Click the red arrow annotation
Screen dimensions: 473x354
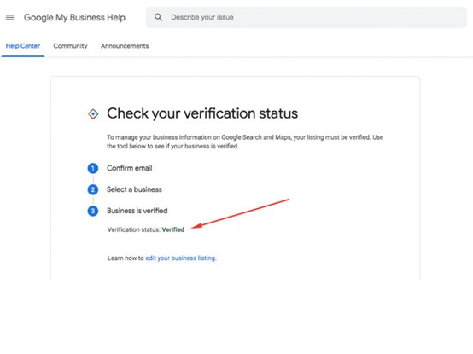tap(240, 213)
